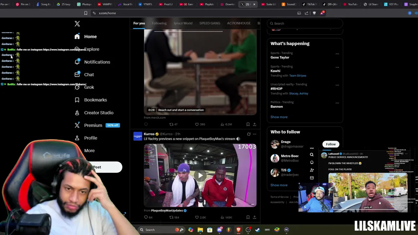
Task: Open File Explorer from the taskbar
Action: click(x=200, y=230)
